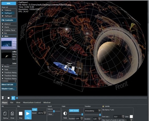Viewport: 149px width, 121px height.
Task: Click the large Play button
Action: coord(28,115)
